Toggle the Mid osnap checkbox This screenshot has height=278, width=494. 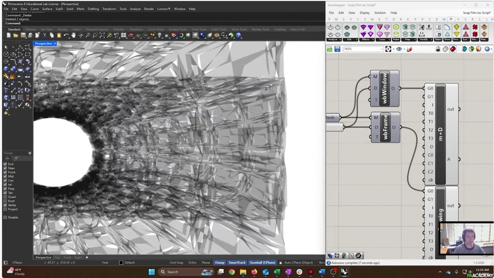(5, 177)
